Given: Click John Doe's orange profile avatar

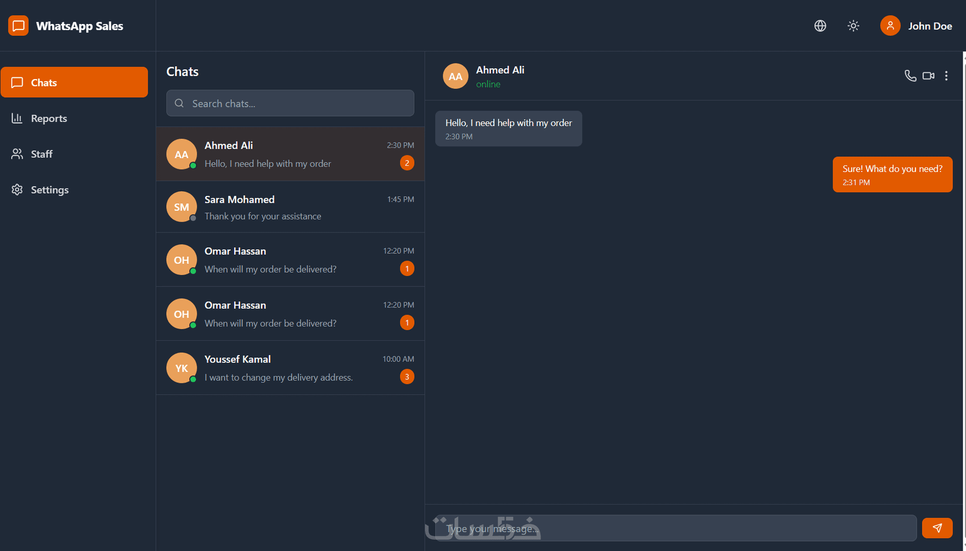Looking at the screenshot, I should pos(890,26).
